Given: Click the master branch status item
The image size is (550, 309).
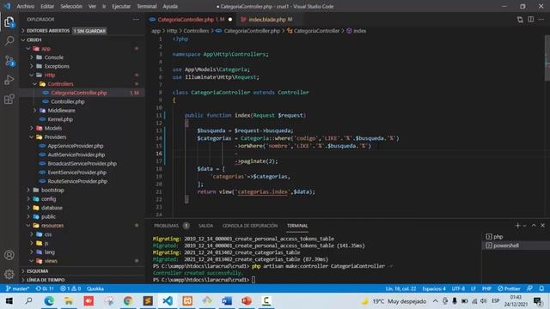Looking at the screenshot, I should tap(17, 288).
